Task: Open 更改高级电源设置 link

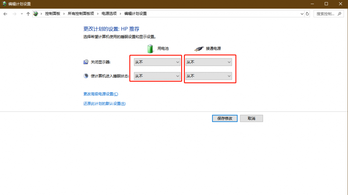Action: (x=101, y=94)
